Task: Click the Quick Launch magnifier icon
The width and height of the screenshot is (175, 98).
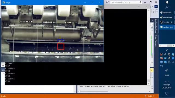Action: [x=140, y=2]
